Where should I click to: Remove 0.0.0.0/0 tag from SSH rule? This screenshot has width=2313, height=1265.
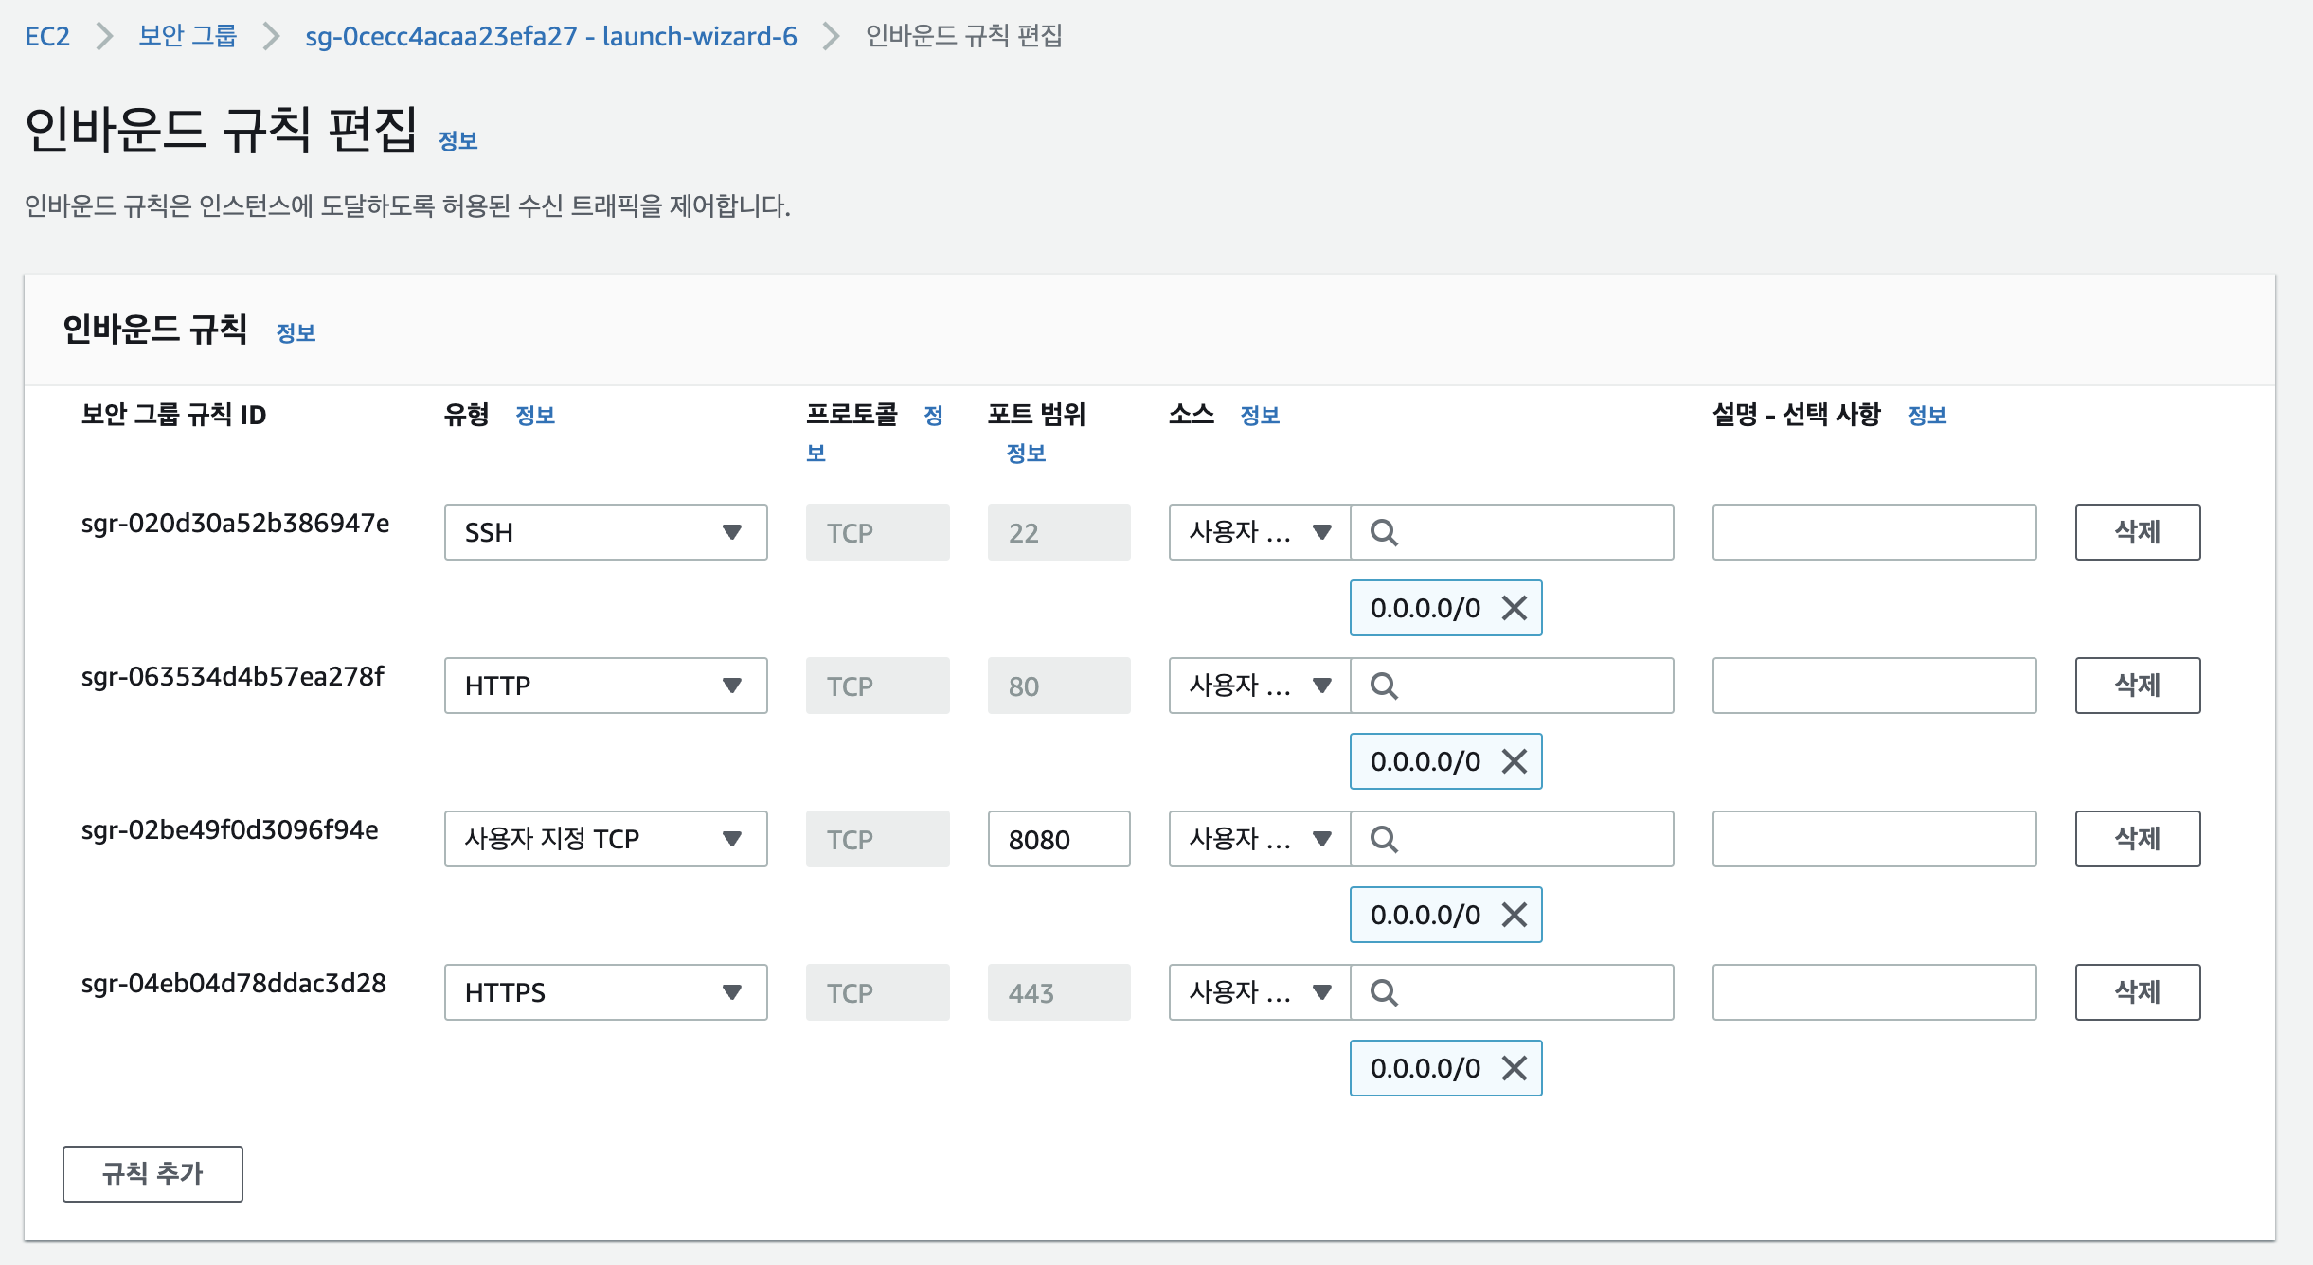1514,608
